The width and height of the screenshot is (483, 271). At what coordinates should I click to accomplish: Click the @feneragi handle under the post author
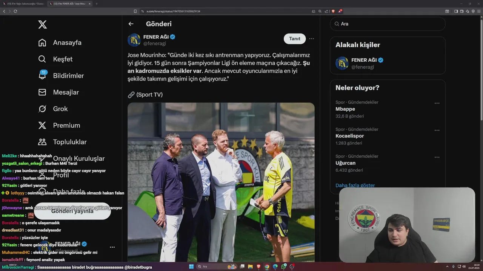point(155,44)
